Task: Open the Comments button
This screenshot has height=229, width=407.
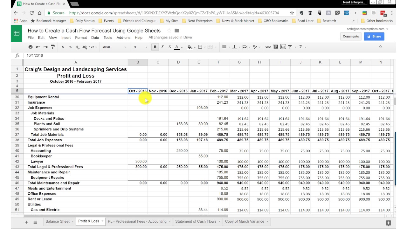Action: pos(351,36)
